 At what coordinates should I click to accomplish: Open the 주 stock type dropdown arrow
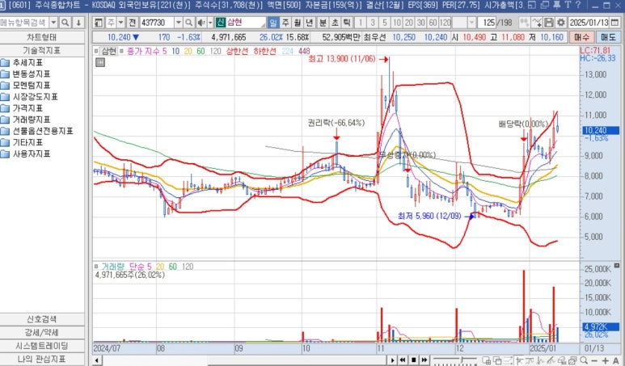coord(121,23)
